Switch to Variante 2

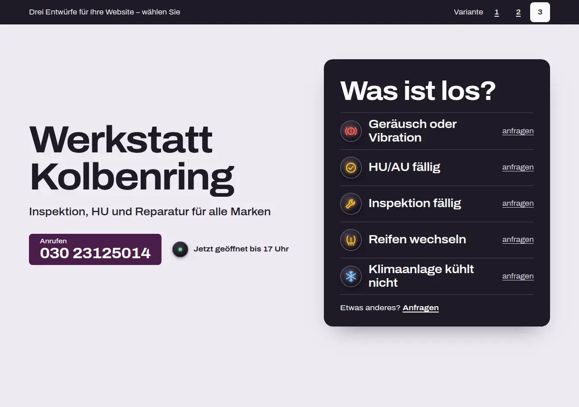[518, 12]
